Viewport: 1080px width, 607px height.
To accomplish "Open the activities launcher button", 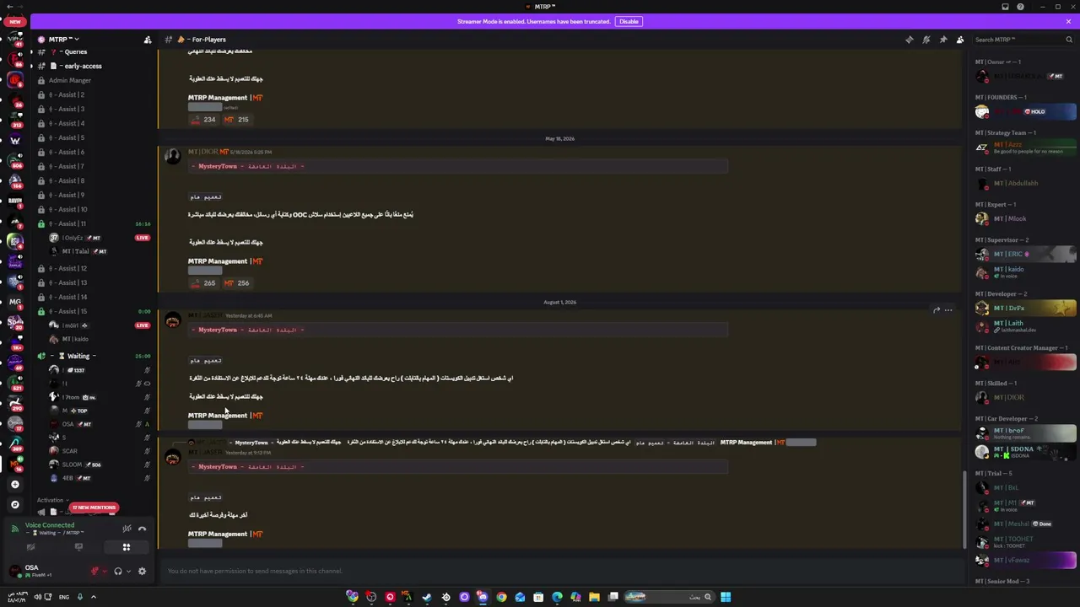I will [x=127, y=547].
